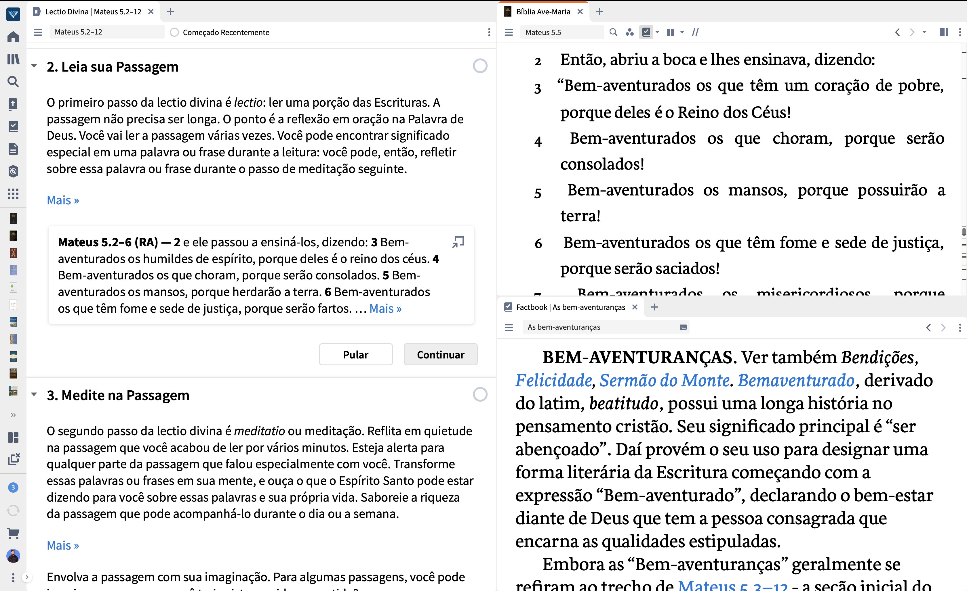967x591 pixels.
Task: Open the Bible navigation history dropdown
Action: [924, 32]
